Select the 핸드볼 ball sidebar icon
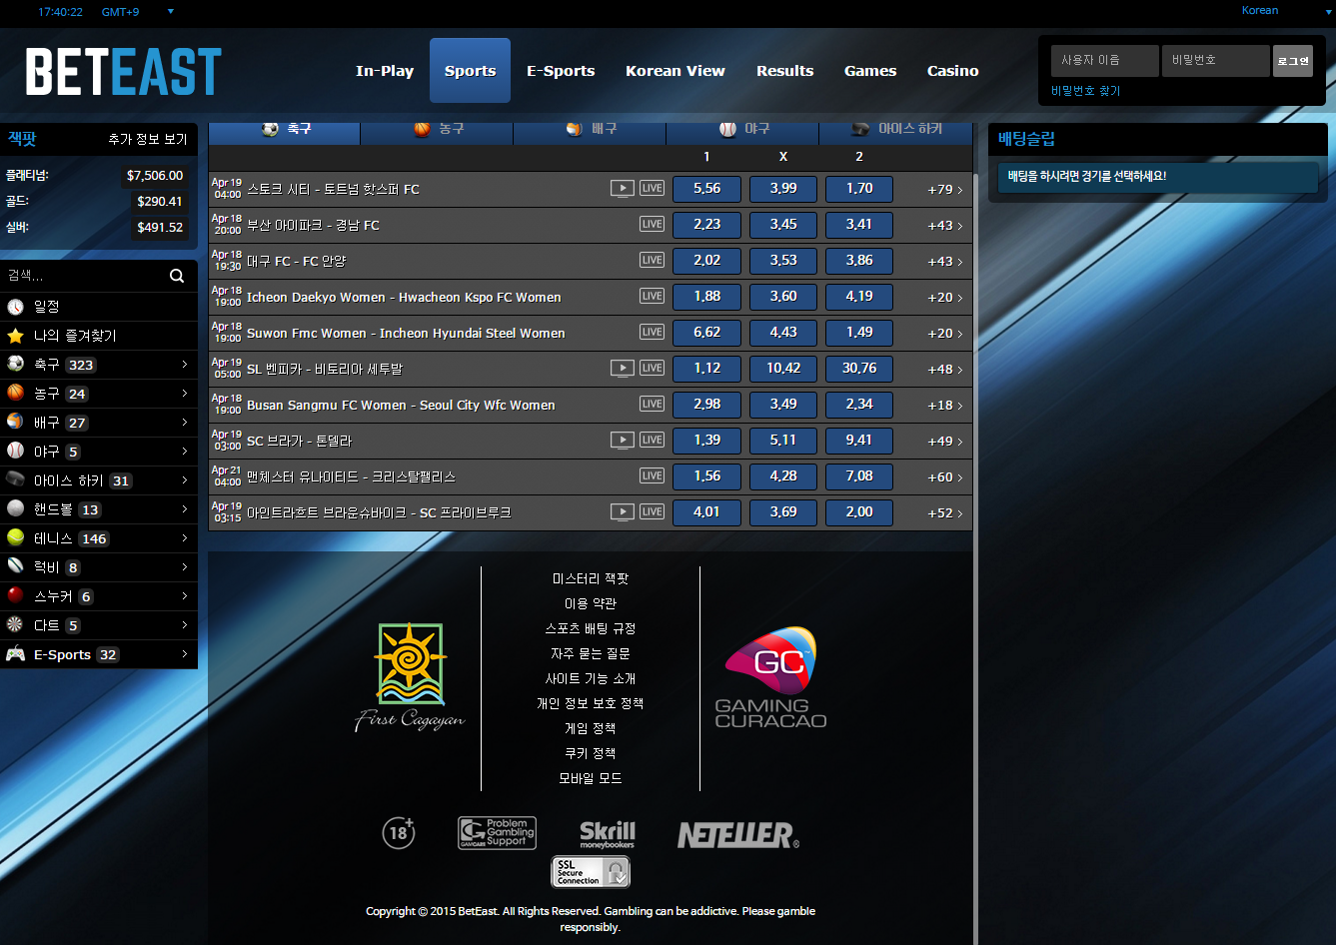The image size is (1336, 945). tap(15, 509)
